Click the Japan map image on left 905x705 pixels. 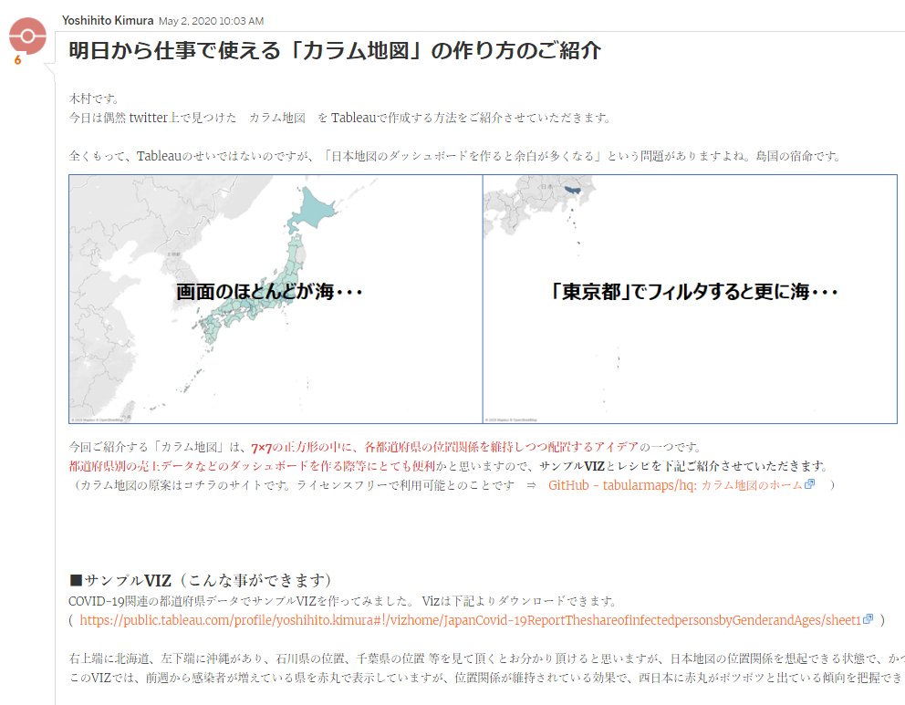coord(276,299)
